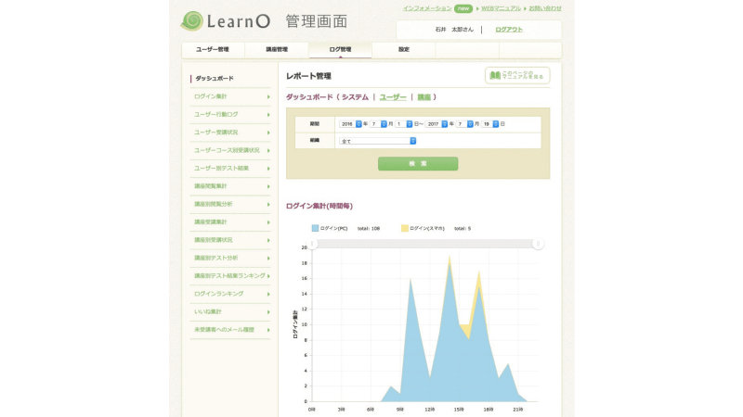Open the end day dropdown showing 19
Screen dimensions: 743x417
coord(496,123)
